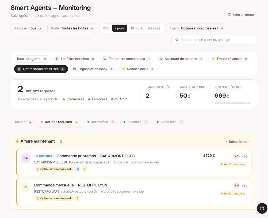Click the 1 en cours status text

click(x=99, y=99)
